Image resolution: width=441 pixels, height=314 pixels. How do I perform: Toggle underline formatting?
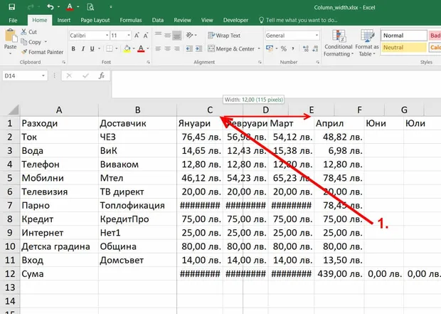tap(92, 48)
